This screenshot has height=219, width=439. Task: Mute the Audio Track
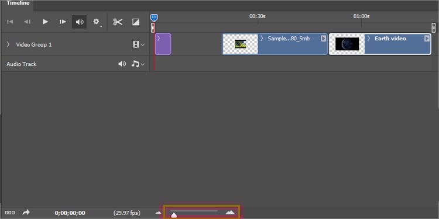coord(122,64)
